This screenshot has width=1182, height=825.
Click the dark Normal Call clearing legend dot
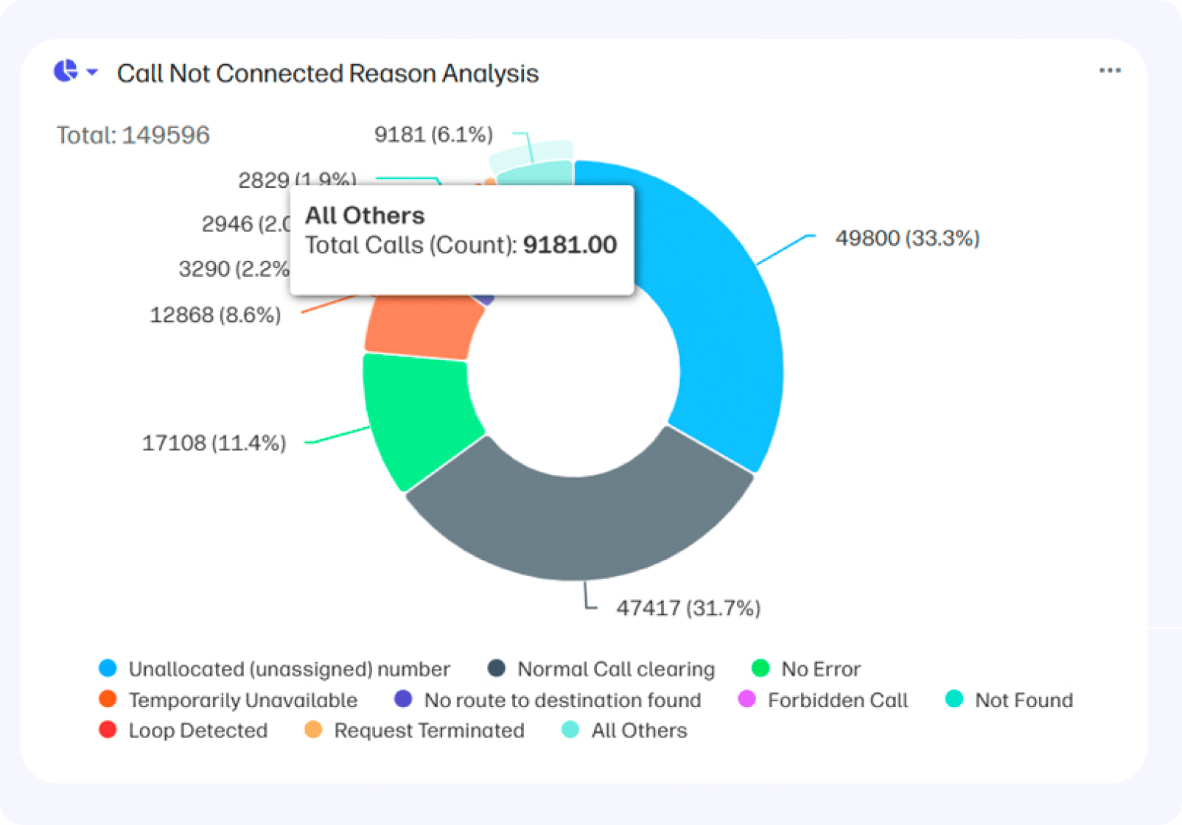(x=497, y=669)
